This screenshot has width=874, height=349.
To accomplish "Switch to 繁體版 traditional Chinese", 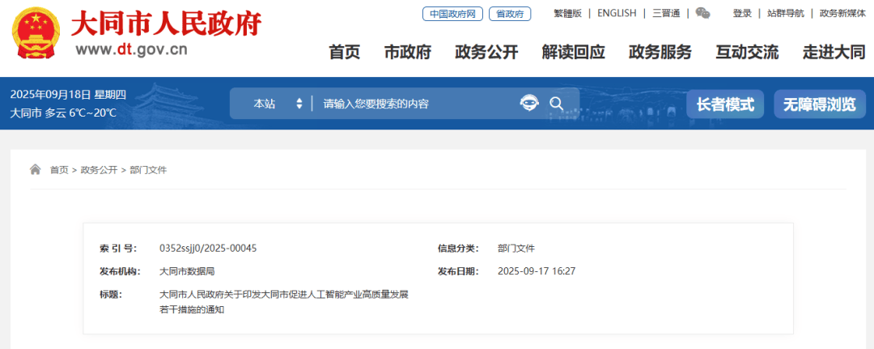I will (x=567, y=13).
